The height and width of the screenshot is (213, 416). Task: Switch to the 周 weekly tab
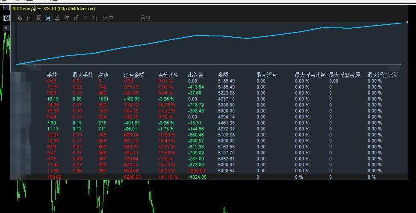tap(39, 18)
